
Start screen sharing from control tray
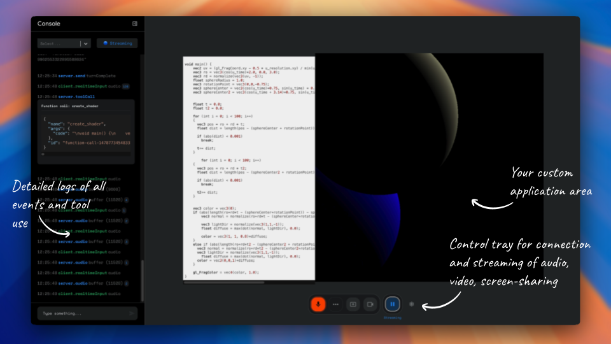click(x=353, y=305)
